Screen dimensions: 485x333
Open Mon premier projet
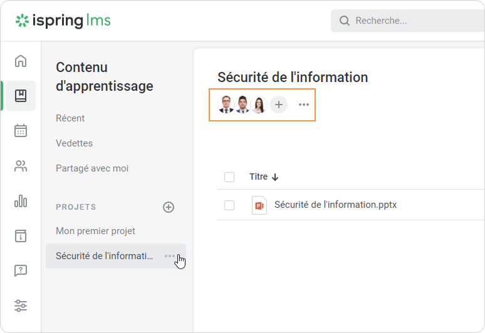pyautogui.click(x=95, y=231)
